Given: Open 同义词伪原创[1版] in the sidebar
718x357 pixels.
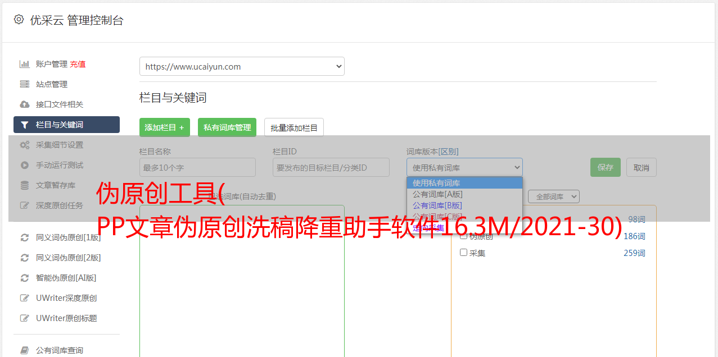Looking at the screenshot, I should [x=69, y=237].
